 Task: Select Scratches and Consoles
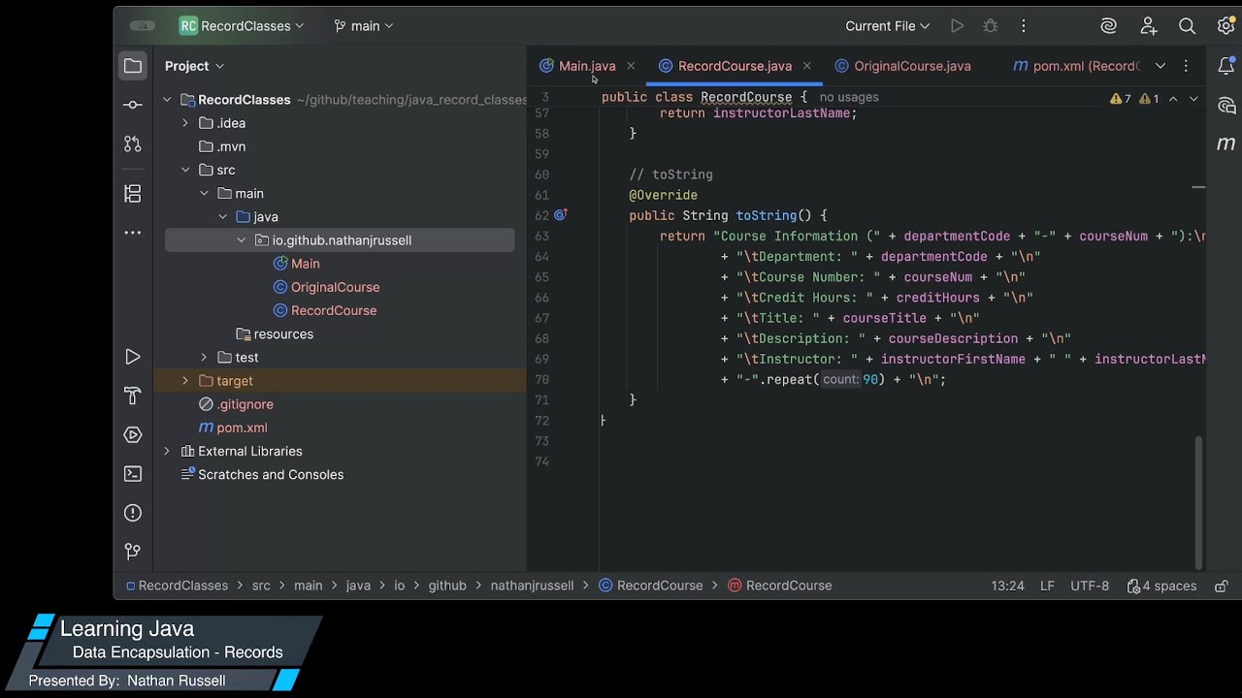click(x=262, y=474)
